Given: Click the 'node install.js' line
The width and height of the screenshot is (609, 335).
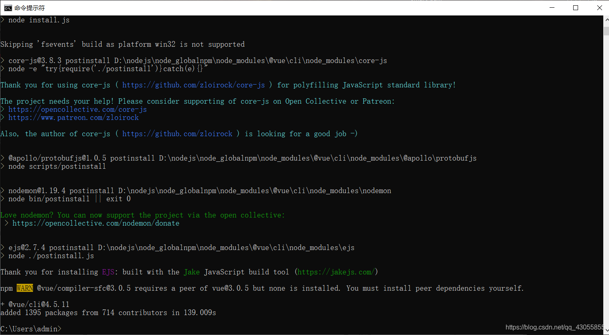Looking at the screenshot, I should pos(35,20).
